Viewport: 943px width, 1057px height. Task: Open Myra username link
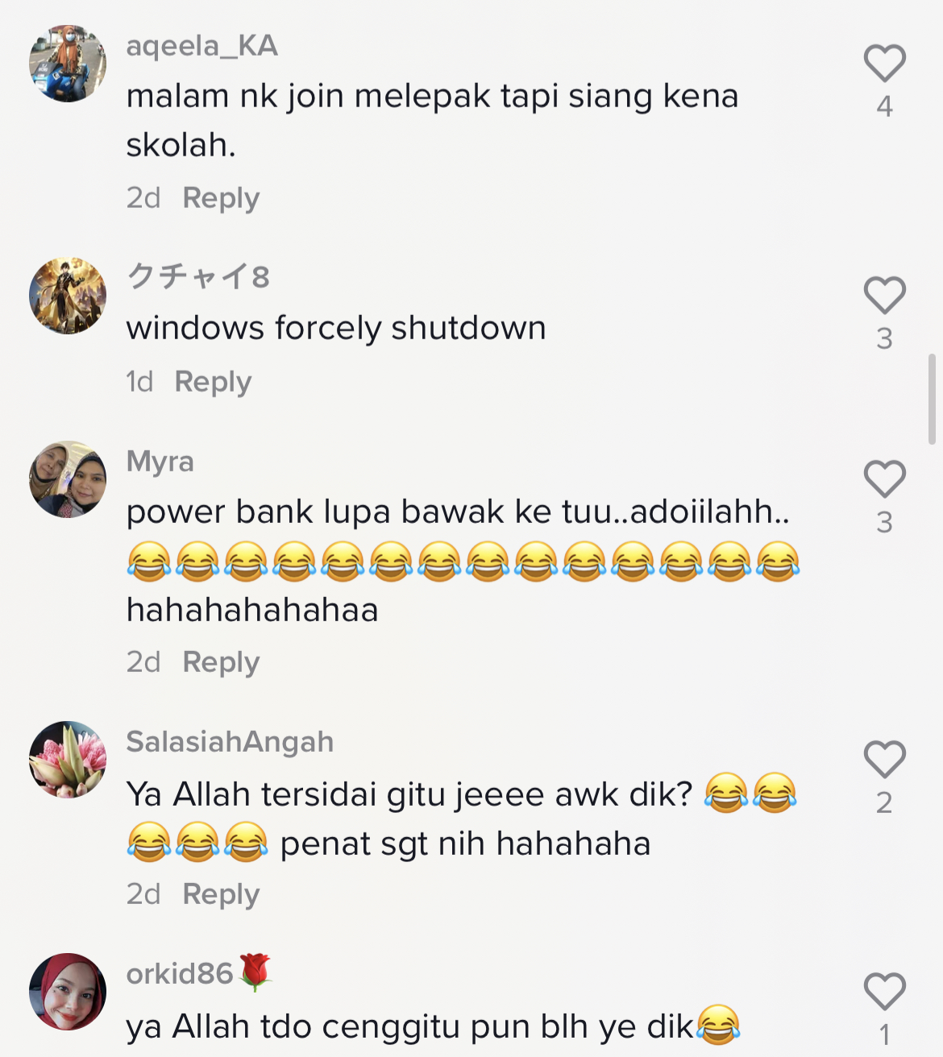tap(160, 462)
